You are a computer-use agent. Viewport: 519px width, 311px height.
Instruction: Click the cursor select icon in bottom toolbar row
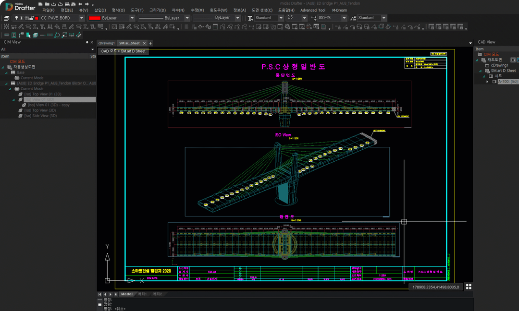(x=28, y=35)
